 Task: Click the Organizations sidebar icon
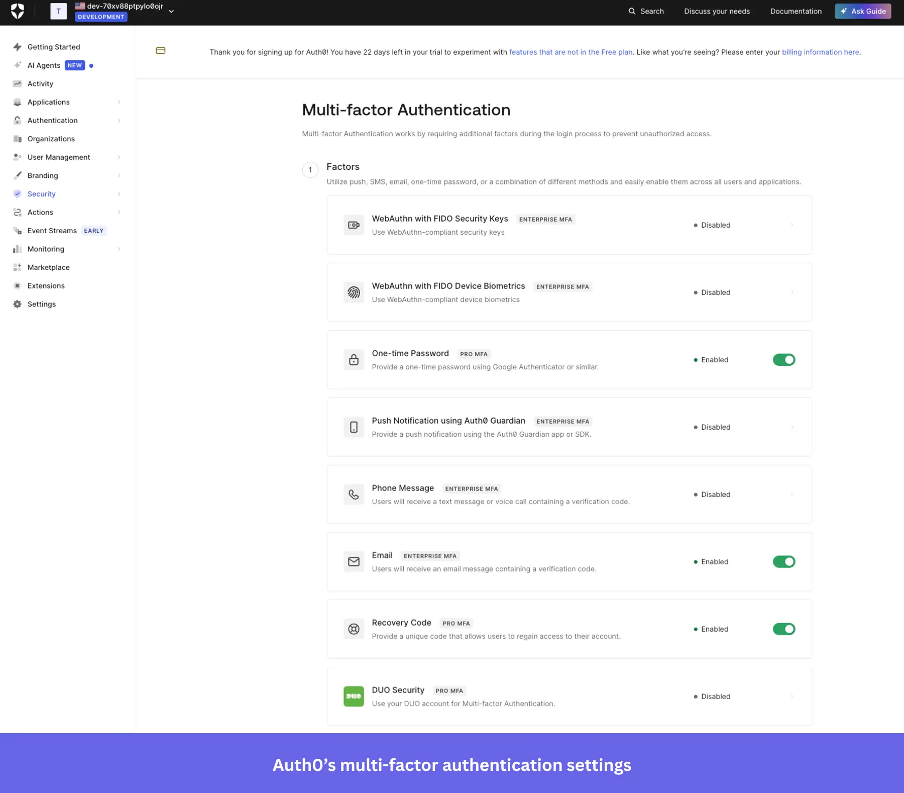point(18,139)
